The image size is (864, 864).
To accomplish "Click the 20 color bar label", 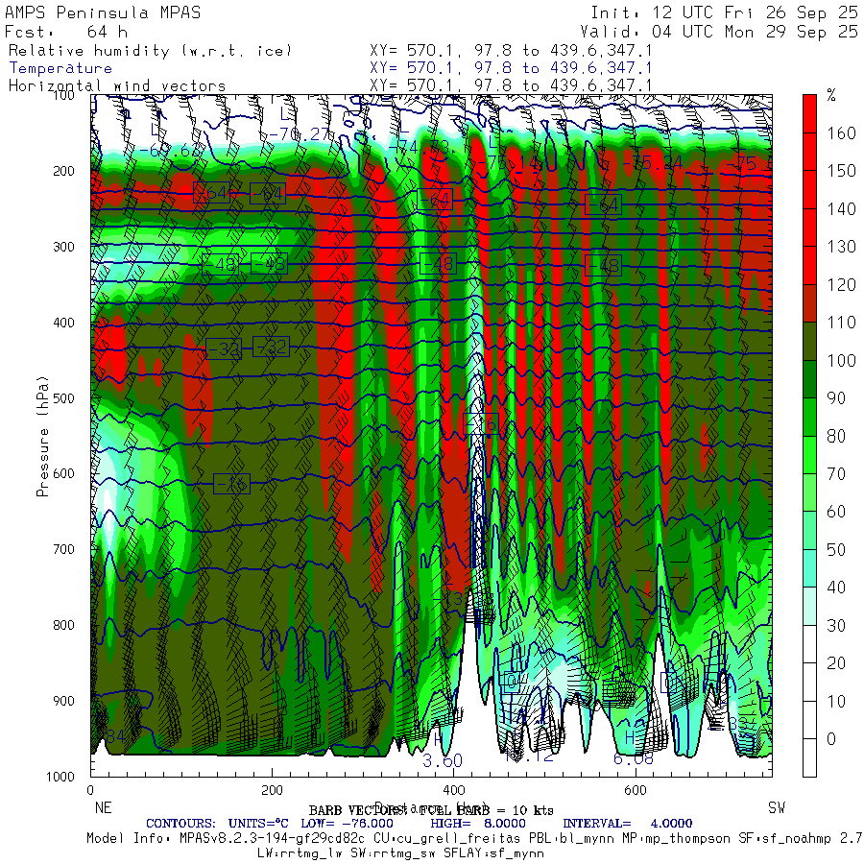I will (x=836, y=662).
